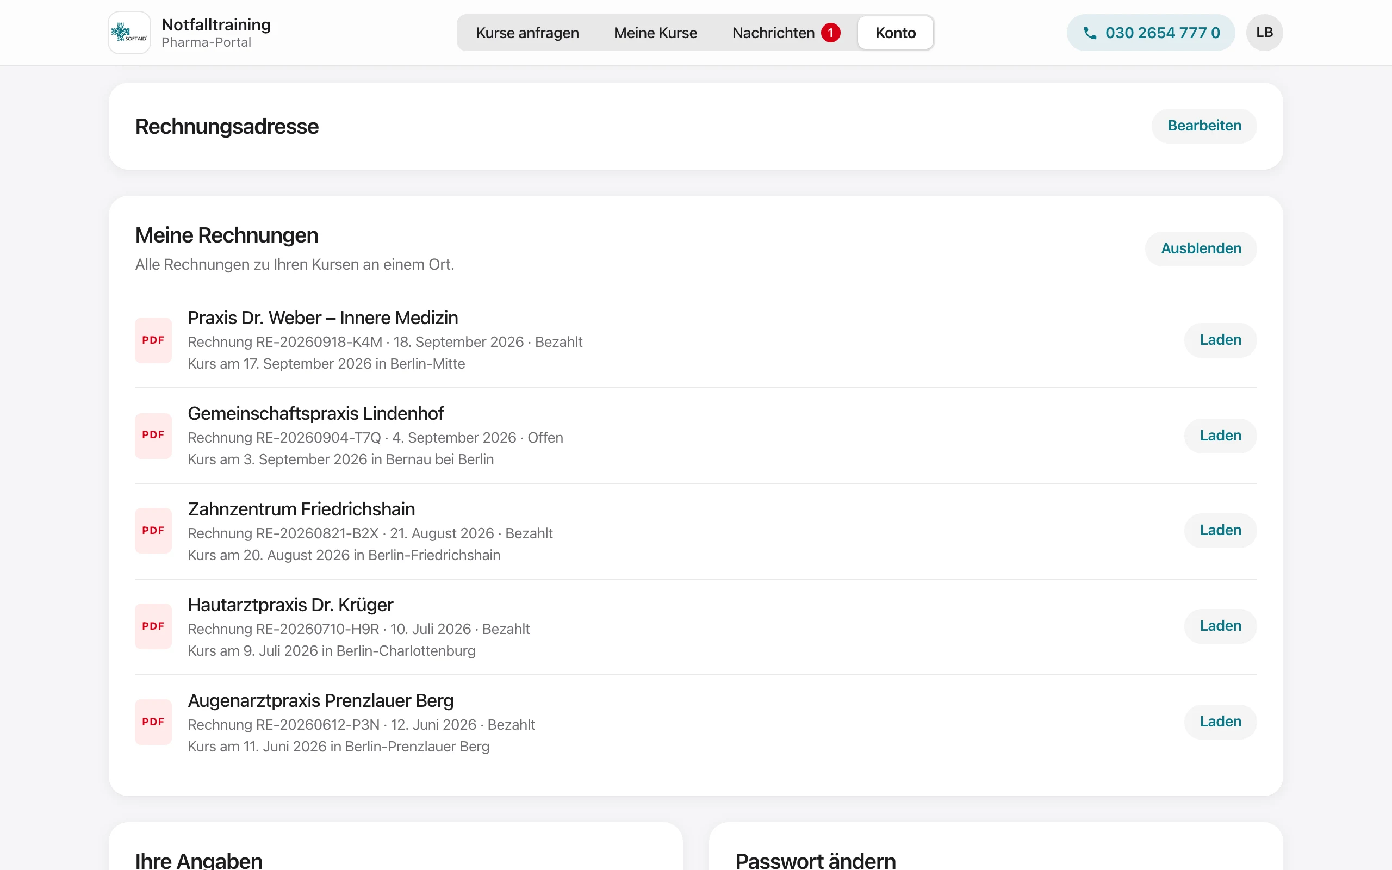Click text Rechnung RE-20260904-T7Q Offen

375,438
